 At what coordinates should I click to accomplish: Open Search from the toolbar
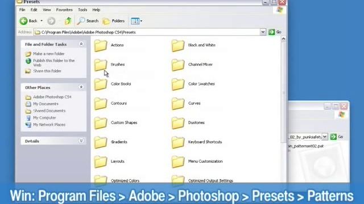coord(88,21)
